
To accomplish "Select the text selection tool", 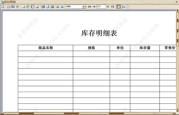I will point(123,7).
